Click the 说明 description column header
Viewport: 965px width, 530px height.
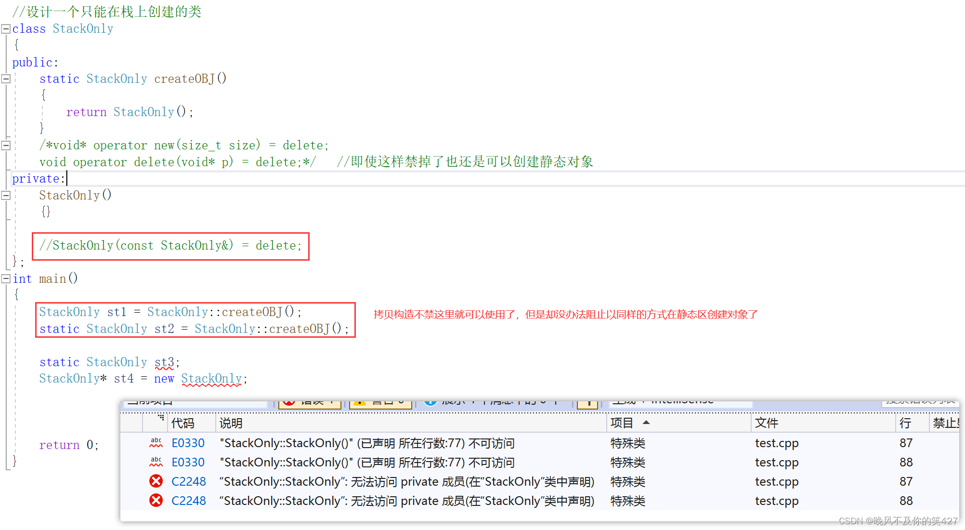coord(231,423)
